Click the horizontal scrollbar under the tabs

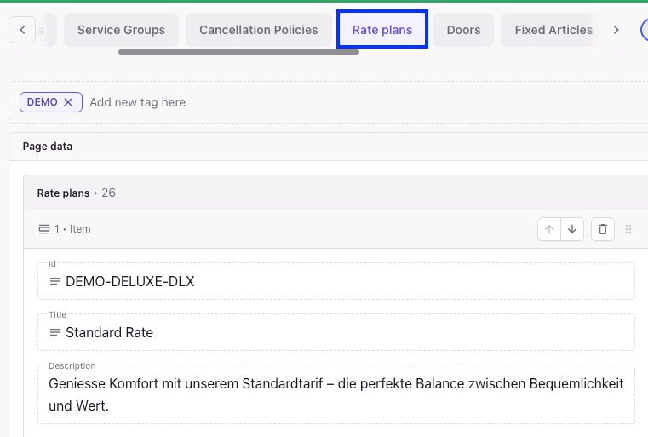click(x=238, y=52)
